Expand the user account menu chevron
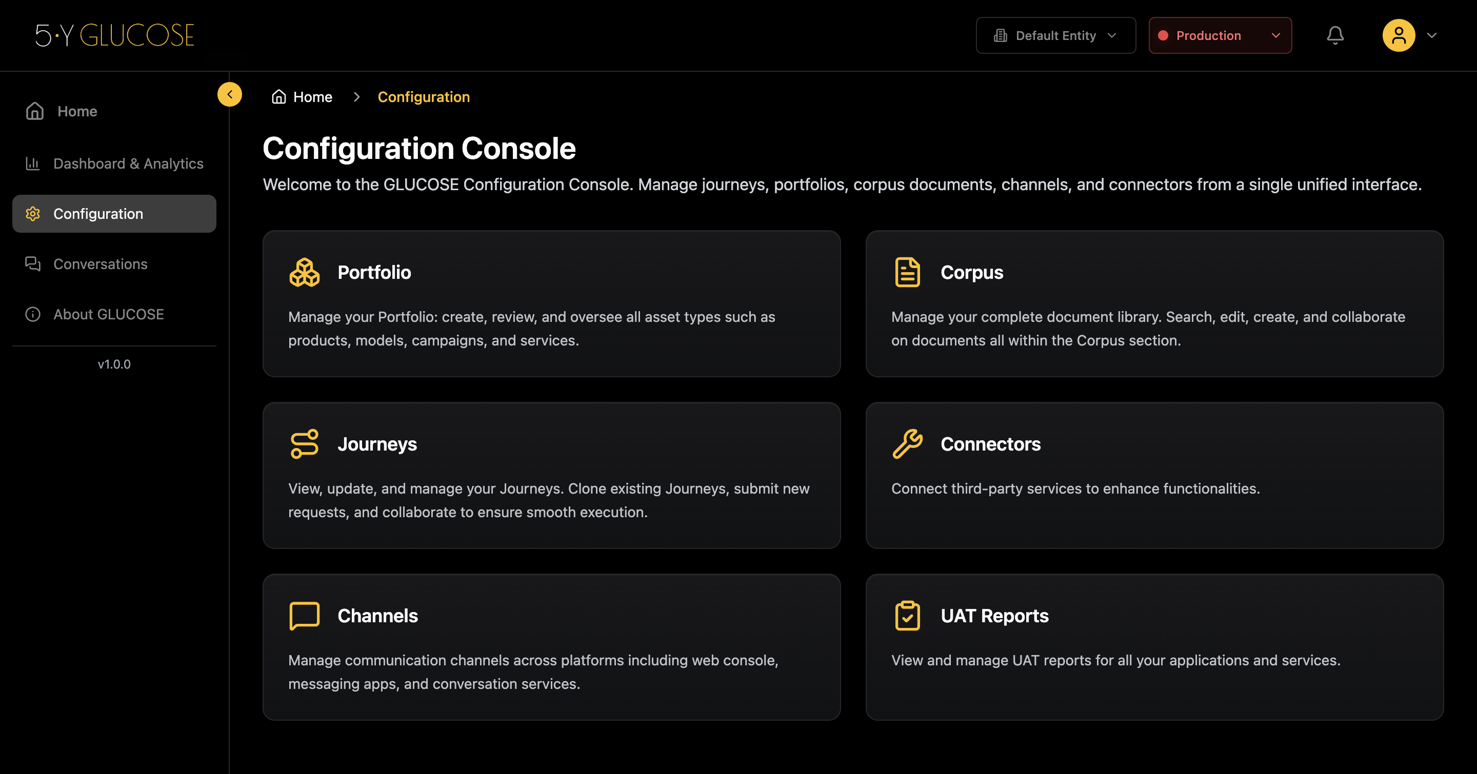The image size is (1477, 774). pos(1432,35)
